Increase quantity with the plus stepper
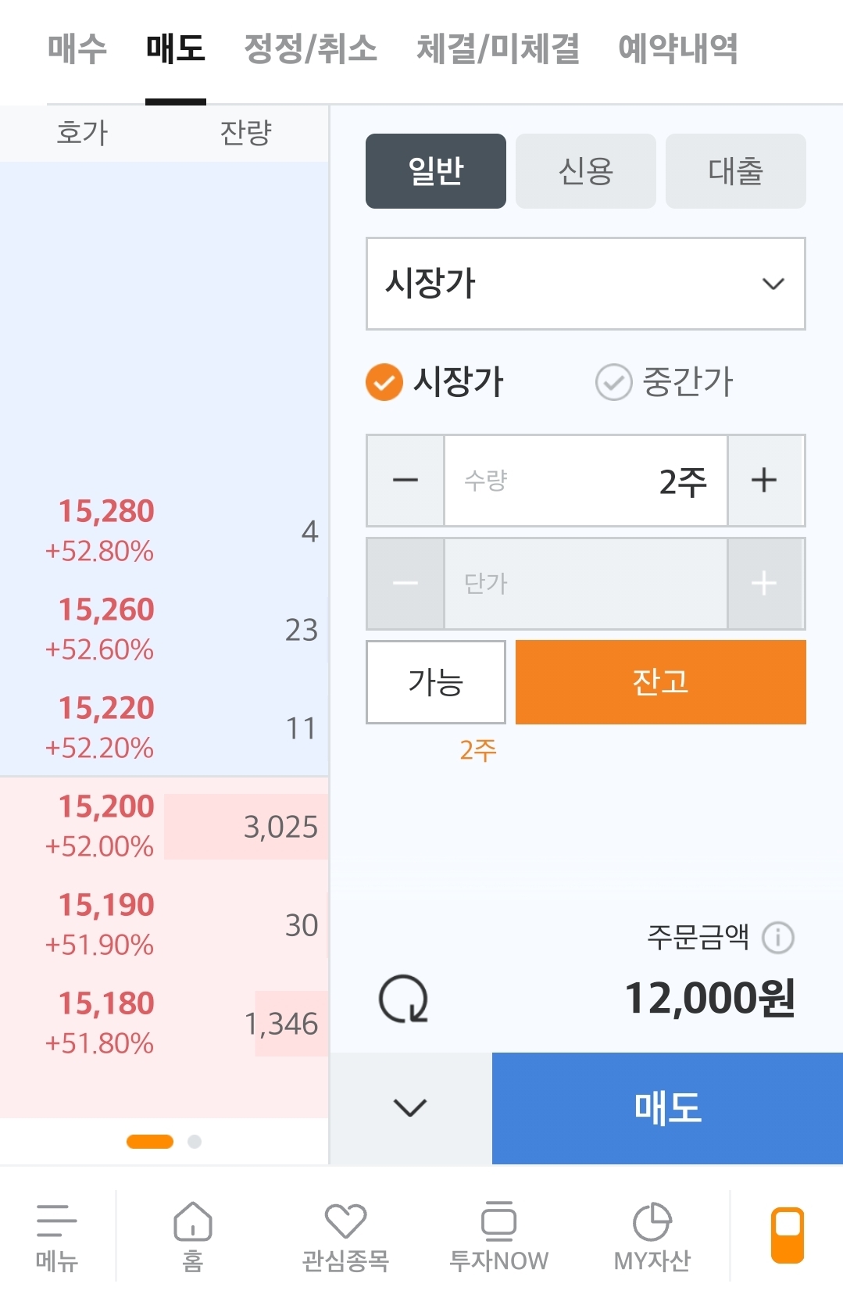The width and height of the screenshot is (843, 1305). [764, 480]
